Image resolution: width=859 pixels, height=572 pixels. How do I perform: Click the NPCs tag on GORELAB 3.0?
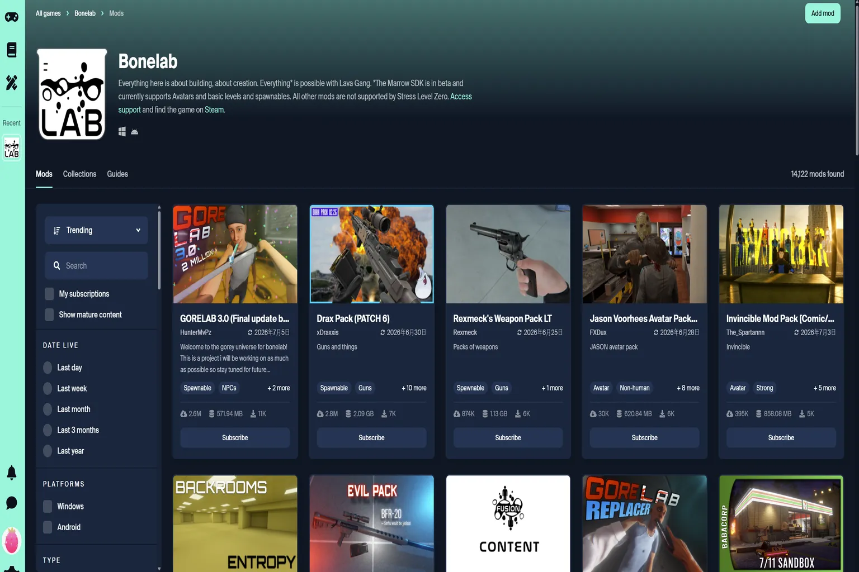pos(229,388)
